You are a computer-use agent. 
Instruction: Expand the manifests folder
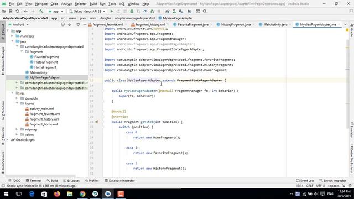12,36
